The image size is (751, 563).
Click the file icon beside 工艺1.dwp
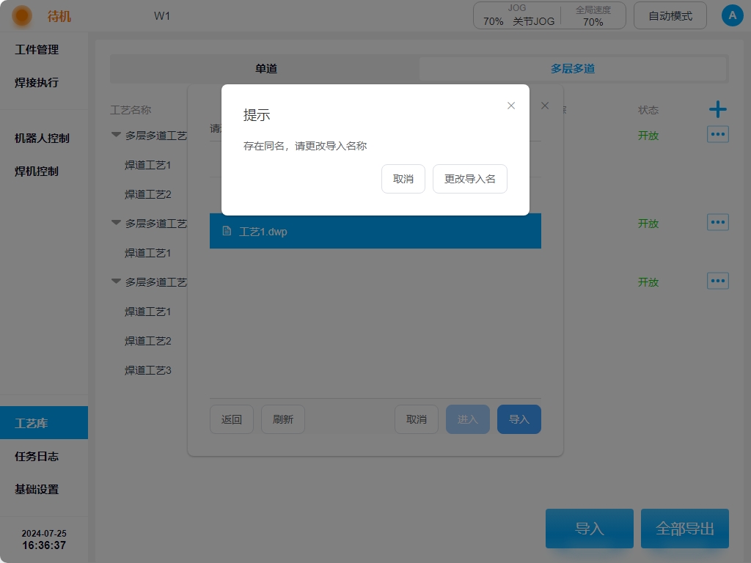tap(227, 231)
